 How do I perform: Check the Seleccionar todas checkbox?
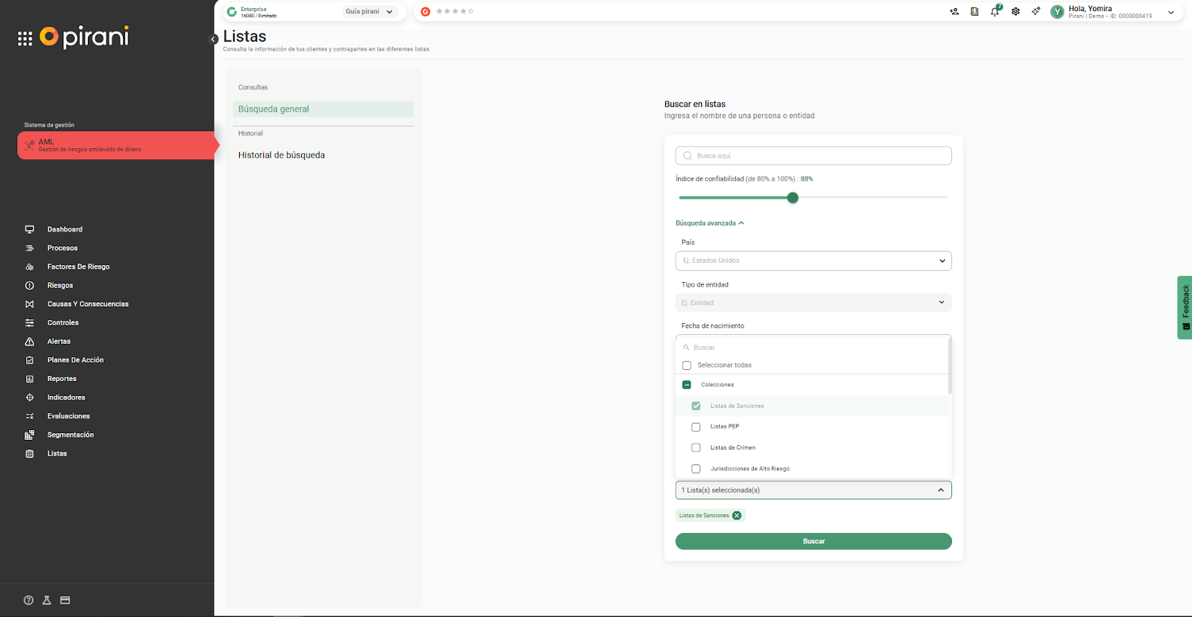tap(687, 365)
